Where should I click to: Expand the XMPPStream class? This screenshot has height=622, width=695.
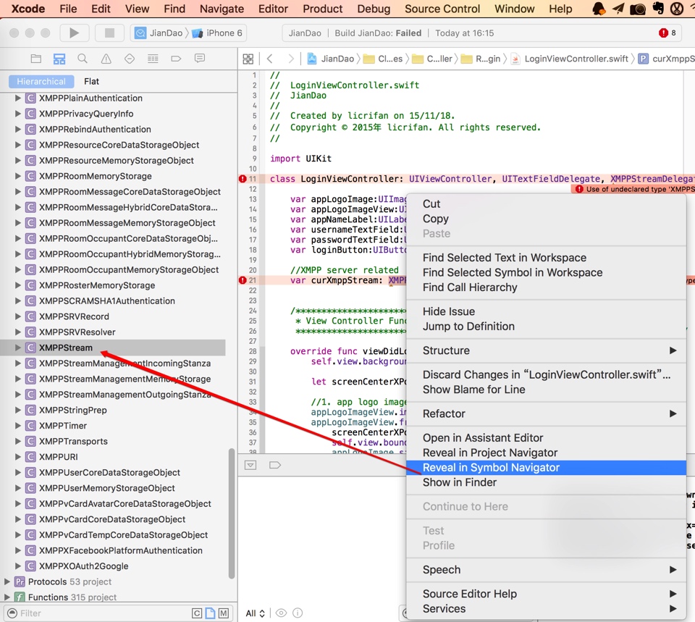click(17, 348)
